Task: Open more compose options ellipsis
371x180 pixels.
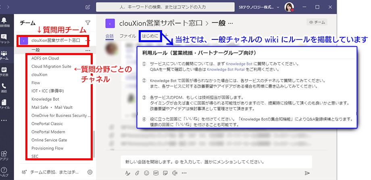Action: pos(184,173)
